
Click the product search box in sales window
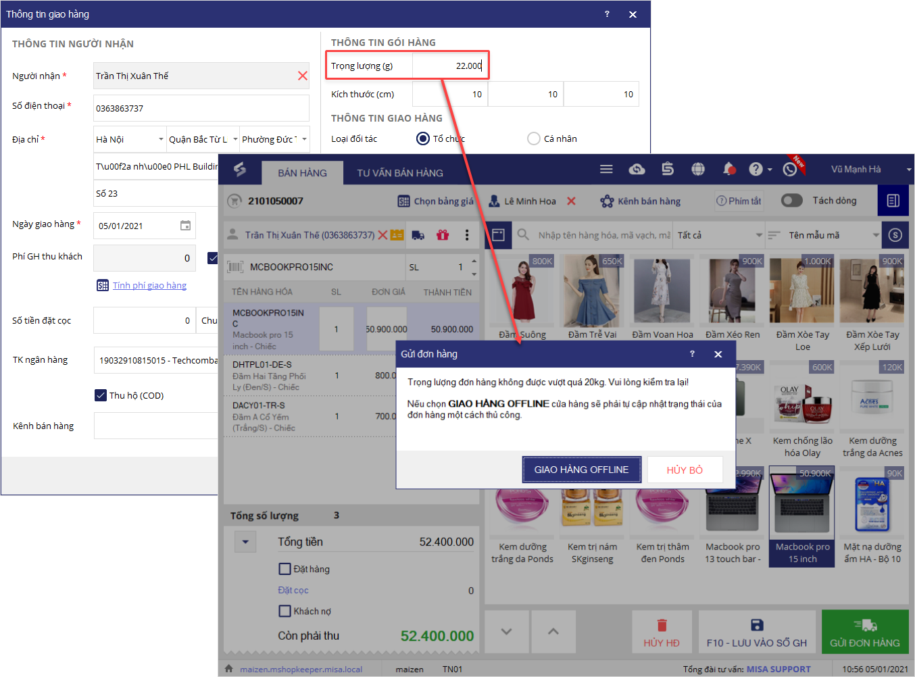(x=603, y=235)
